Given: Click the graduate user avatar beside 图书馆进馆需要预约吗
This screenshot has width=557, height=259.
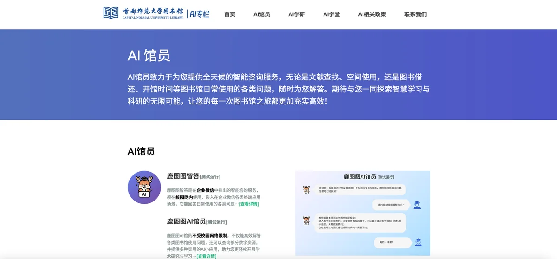Looking at the screenshot, I should click(417, 205).
